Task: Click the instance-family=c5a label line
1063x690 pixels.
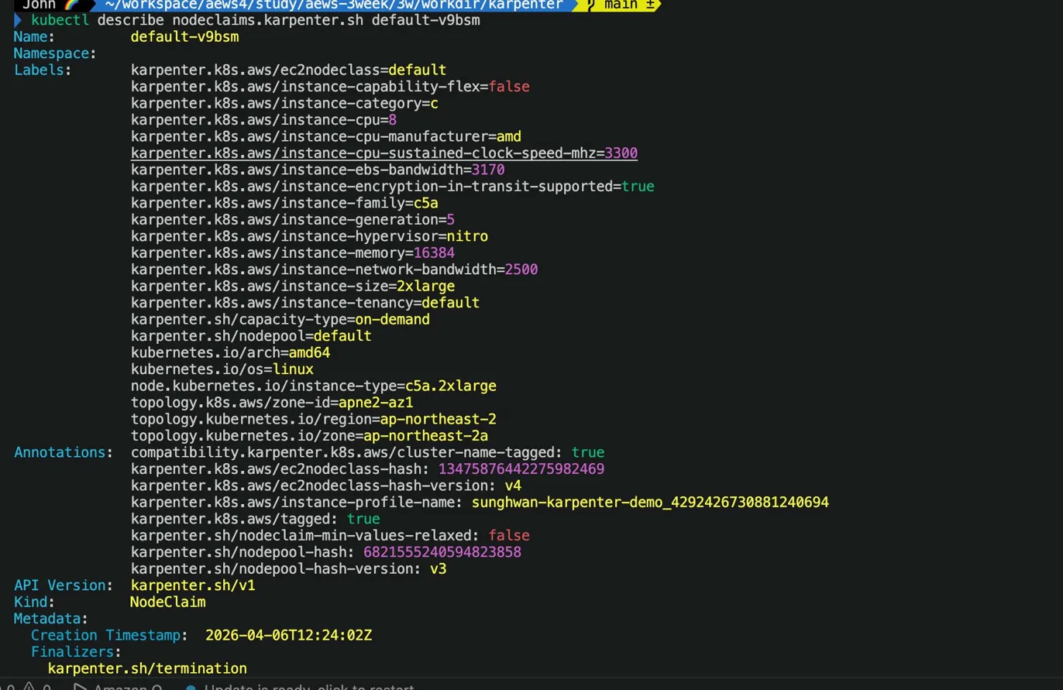Action: click(284, 203)
